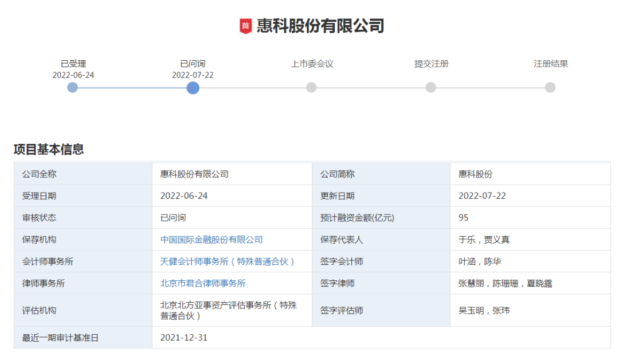Click the 叶涵，陈华 value cell

[x=530, y=261]
